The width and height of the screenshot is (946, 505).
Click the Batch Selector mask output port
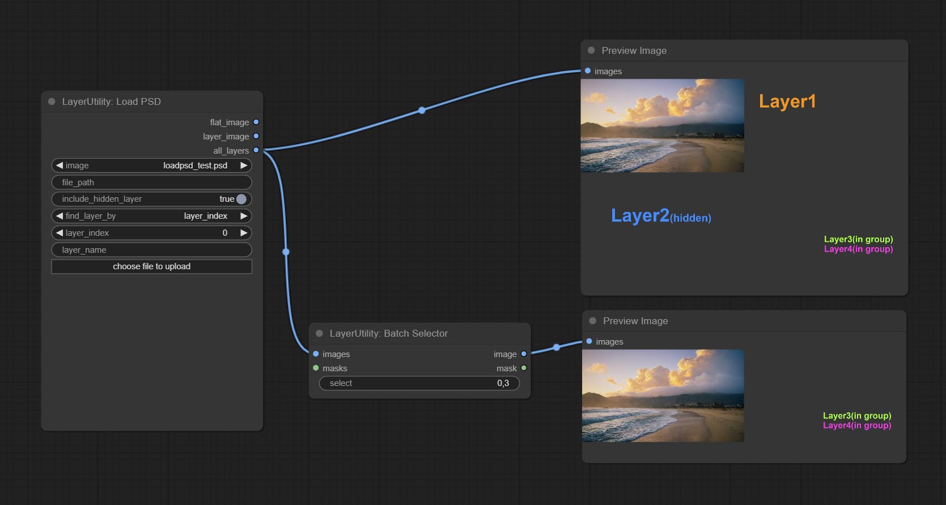pyautogui.click(x=524, y=368)
